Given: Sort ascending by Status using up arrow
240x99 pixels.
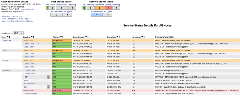Looking at the screenshot, I should [61, 37].
